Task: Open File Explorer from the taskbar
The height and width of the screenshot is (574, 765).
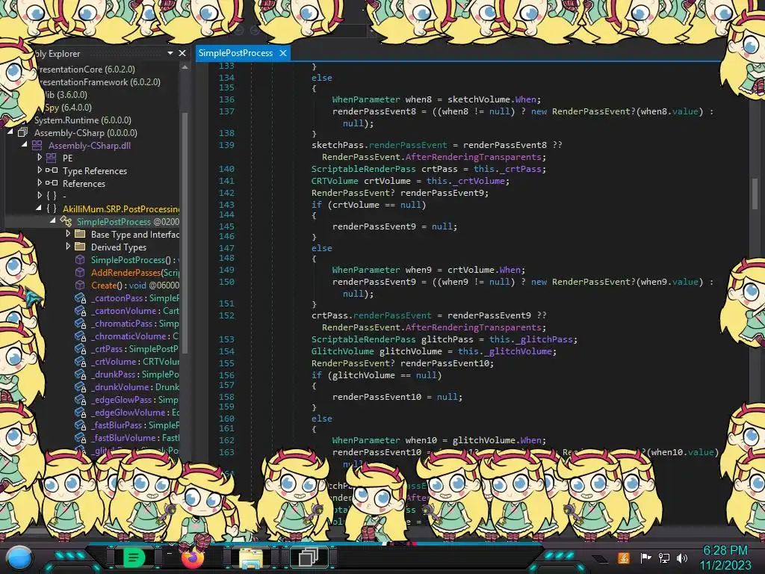Action: click(251, 558)
